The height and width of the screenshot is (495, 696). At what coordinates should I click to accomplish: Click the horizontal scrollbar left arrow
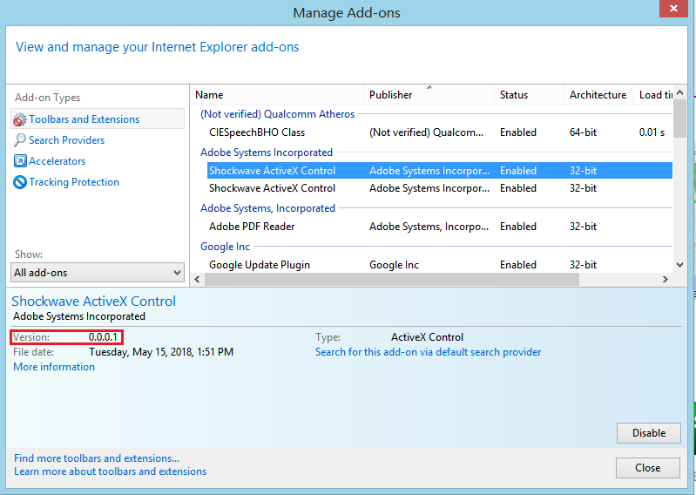197,279
